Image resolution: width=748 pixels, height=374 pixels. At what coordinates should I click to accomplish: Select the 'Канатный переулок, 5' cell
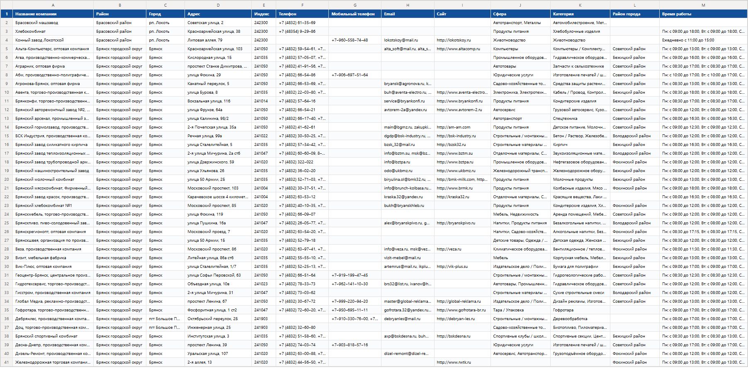218,84
